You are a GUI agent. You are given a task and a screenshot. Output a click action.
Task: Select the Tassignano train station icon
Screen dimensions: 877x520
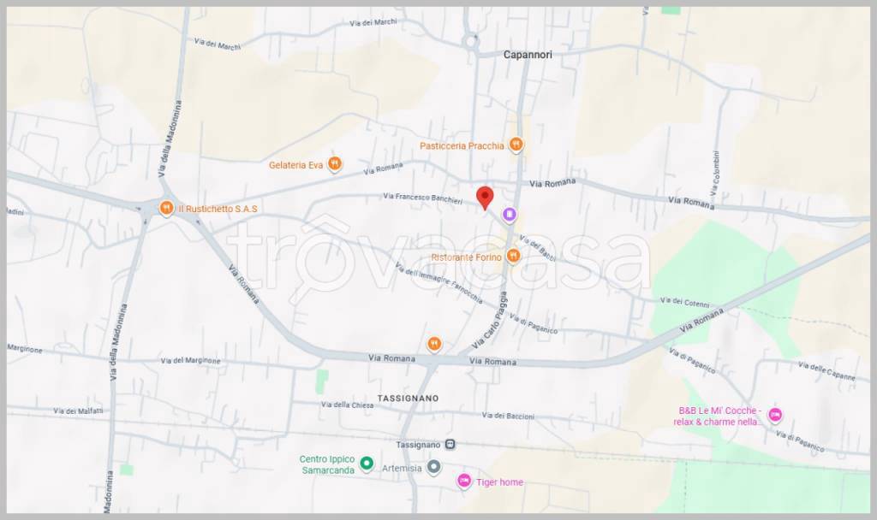tap(451, 444)
